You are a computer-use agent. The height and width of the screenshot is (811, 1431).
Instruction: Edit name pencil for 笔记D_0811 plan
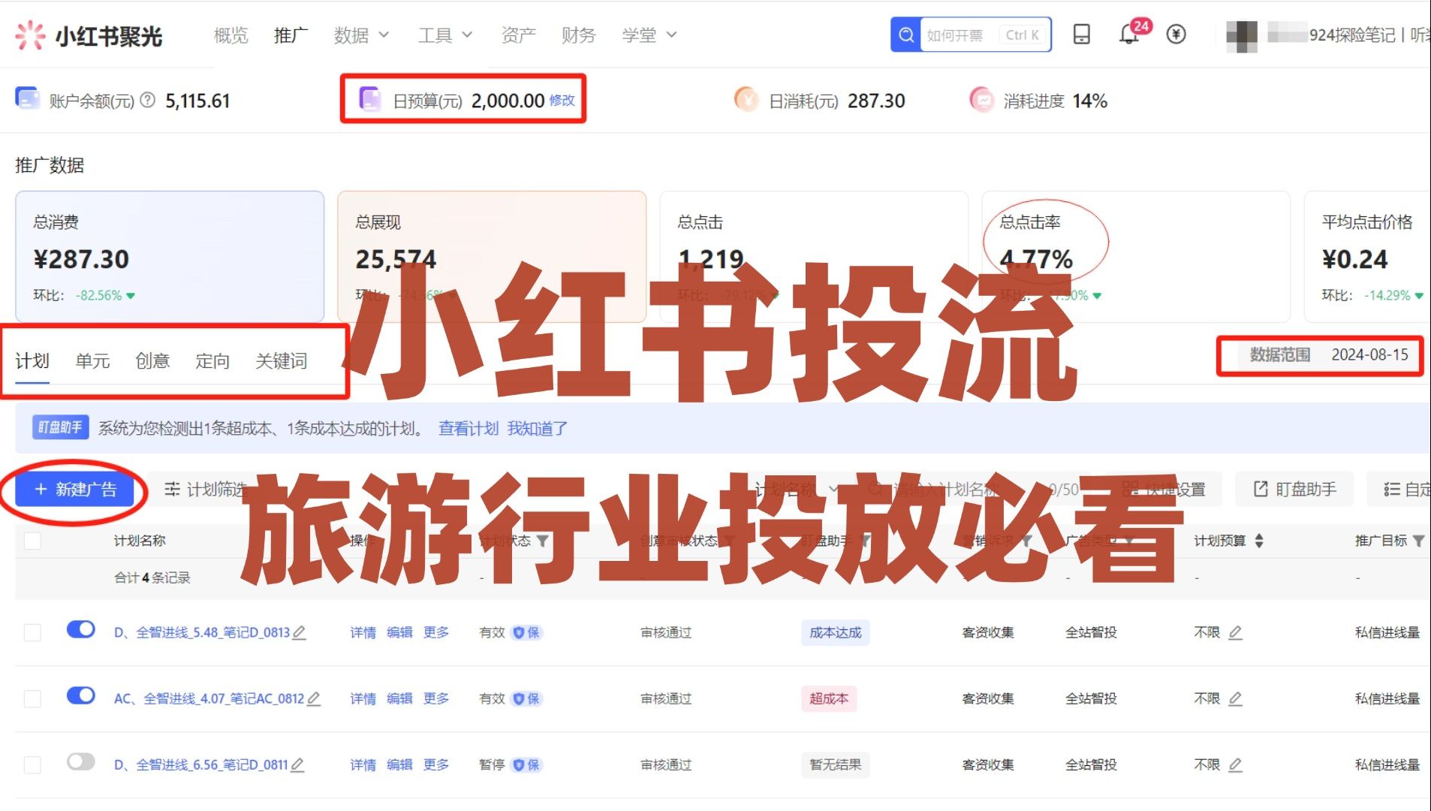coord(297,765)
